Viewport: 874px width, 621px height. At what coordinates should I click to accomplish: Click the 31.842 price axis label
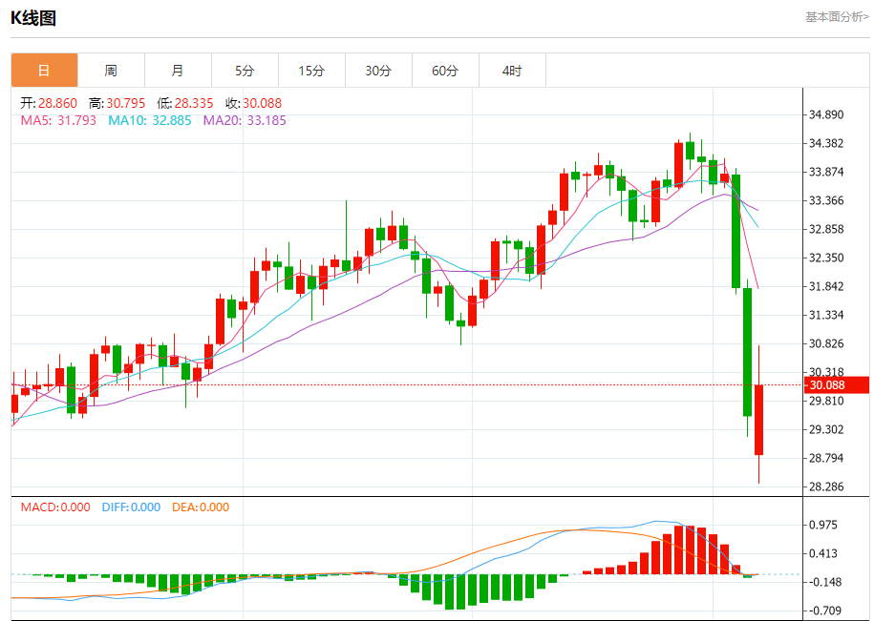pos(826,286)
